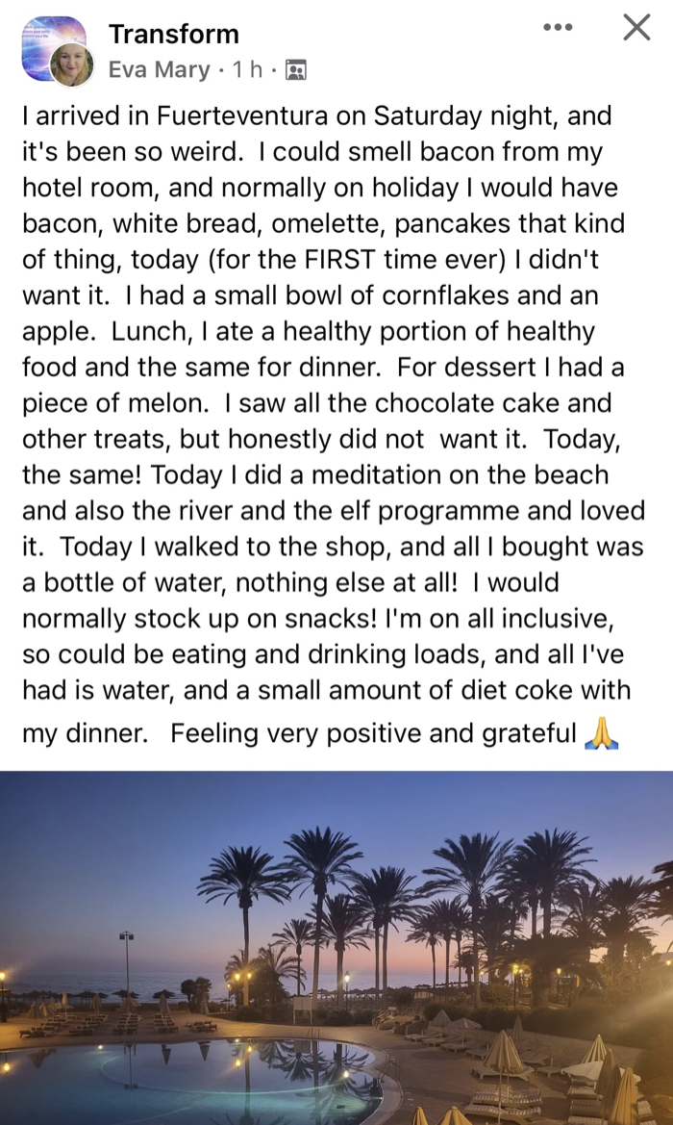The width and height of the screenshot is (673, 1125).
Task: Dismiss the post using the X button
Action: (x=636, y=28)
